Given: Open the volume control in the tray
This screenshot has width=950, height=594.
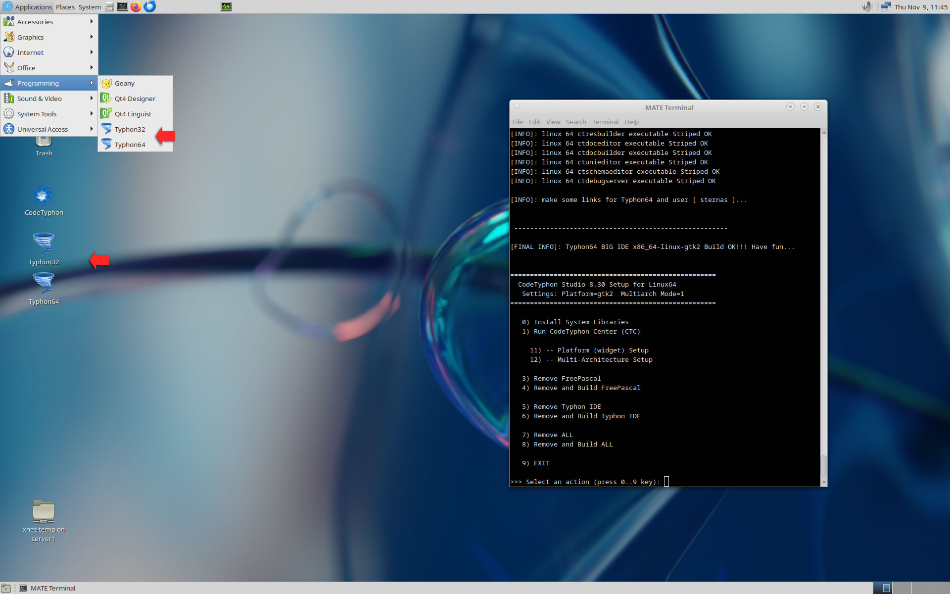Looking at the screenshot, I should [x=866, y=7].
